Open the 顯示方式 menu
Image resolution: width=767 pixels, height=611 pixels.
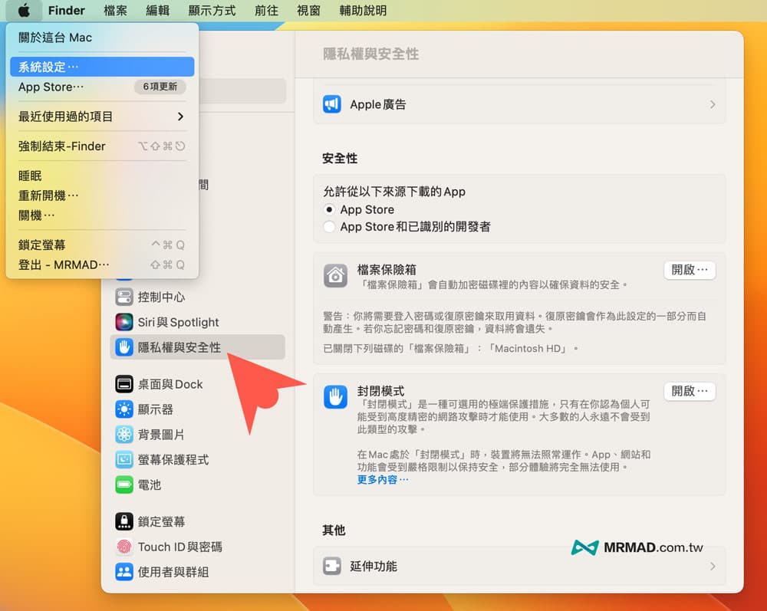click(x=212, y=10)
